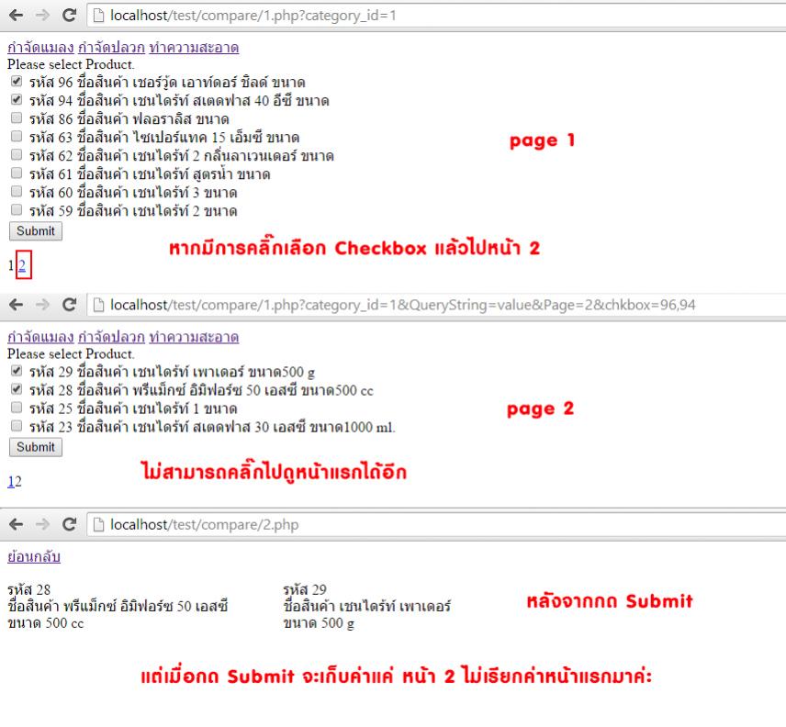
Task: Check product code 61 checkbox
Action: point(17,173)
